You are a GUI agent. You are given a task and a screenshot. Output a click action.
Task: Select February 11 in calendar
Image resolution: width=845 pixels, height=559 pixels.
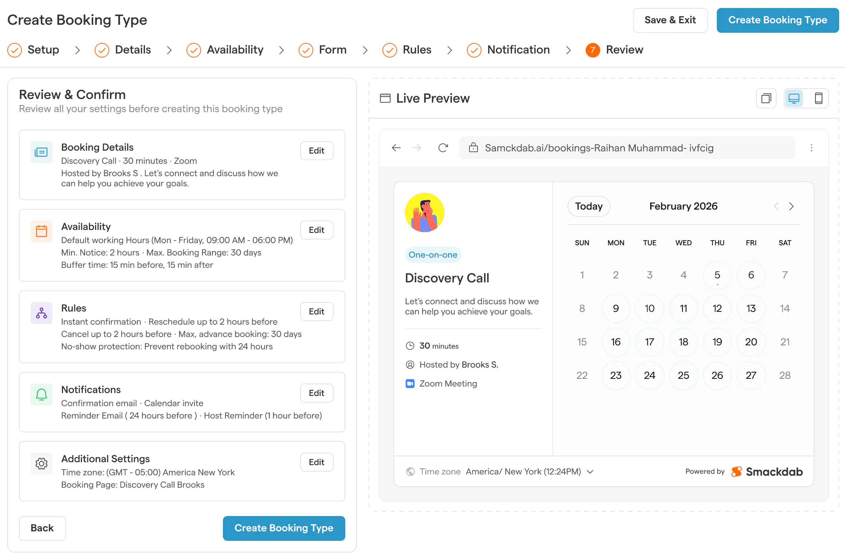[x=683, y=309]
